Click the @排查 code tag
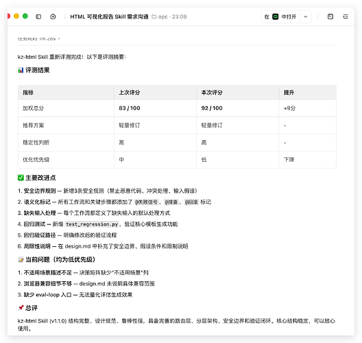362x343 pixels. point(171,202)
